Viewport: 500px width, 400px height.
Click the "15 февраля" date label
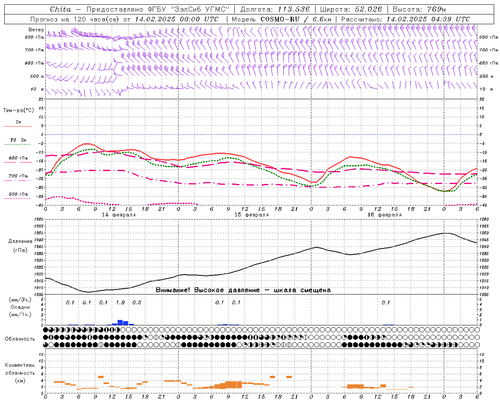[252, 215]
